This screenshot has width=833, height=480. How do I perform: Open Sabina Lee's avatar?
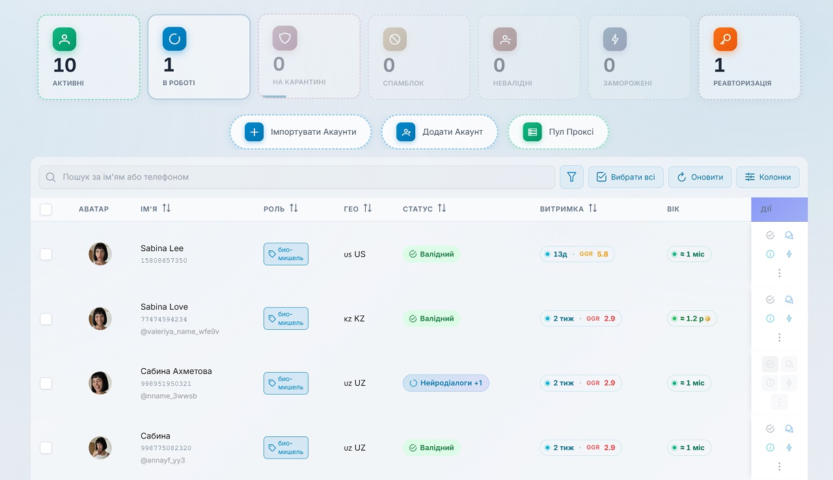(100, 254)
